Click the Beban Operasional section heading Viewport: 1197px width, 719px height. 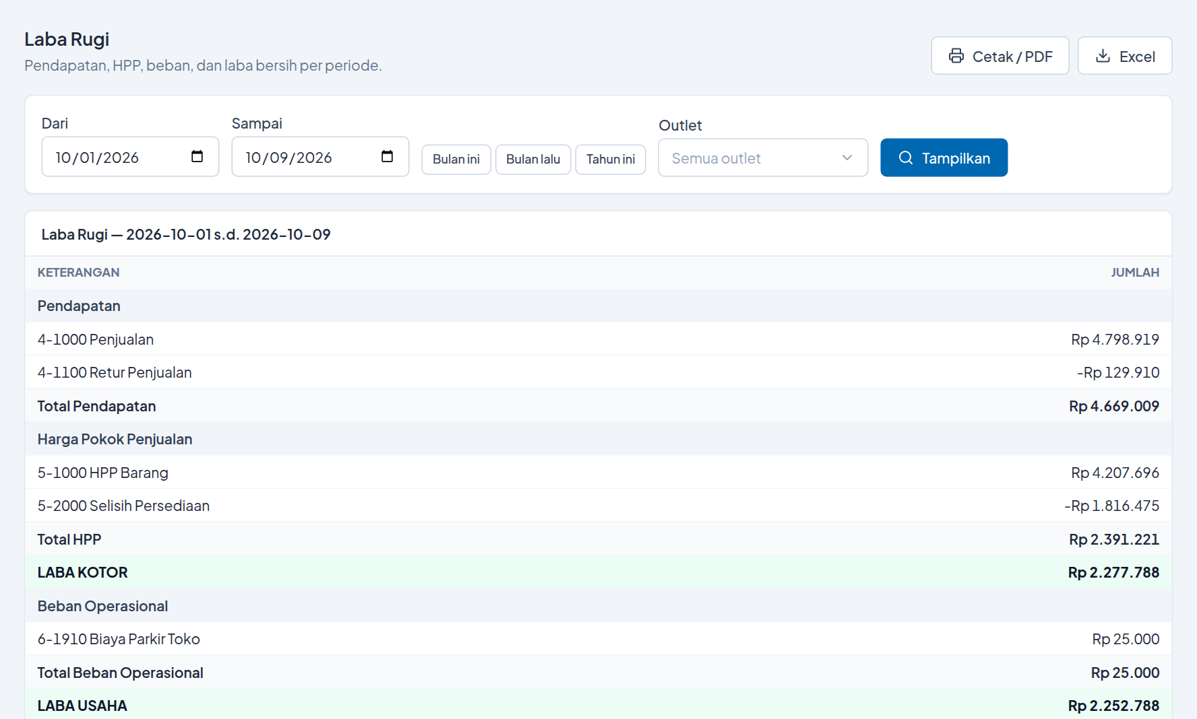tap(102, 606)
